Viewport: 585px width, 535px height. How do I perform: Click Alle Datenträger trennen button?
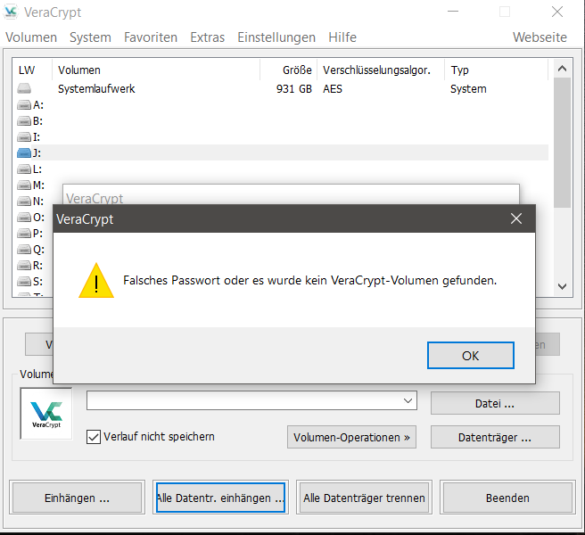tap(364, 498)
